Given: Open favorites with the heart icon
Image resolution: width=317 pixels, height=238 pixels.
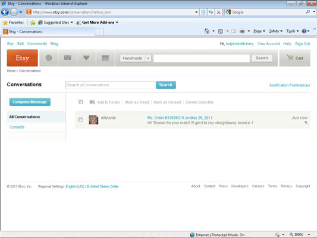Looking at the screenshot, I should tap(86, 58).
